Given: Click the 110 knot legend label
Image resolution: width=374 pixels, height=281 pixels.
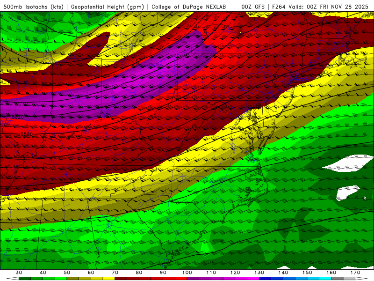Looking at the screenshot, I should pyautogui.click(x=211, y=273).
